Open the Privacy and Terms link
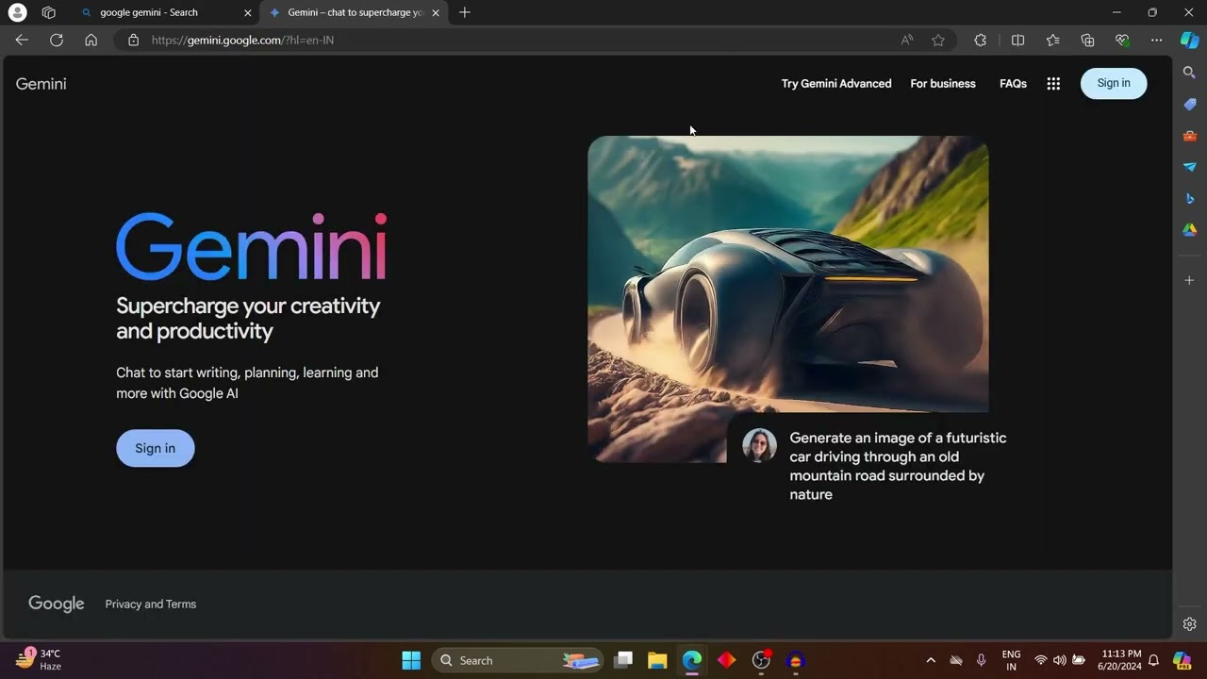The width and height of the screenshot is (1207, 679). pos(151,604)
